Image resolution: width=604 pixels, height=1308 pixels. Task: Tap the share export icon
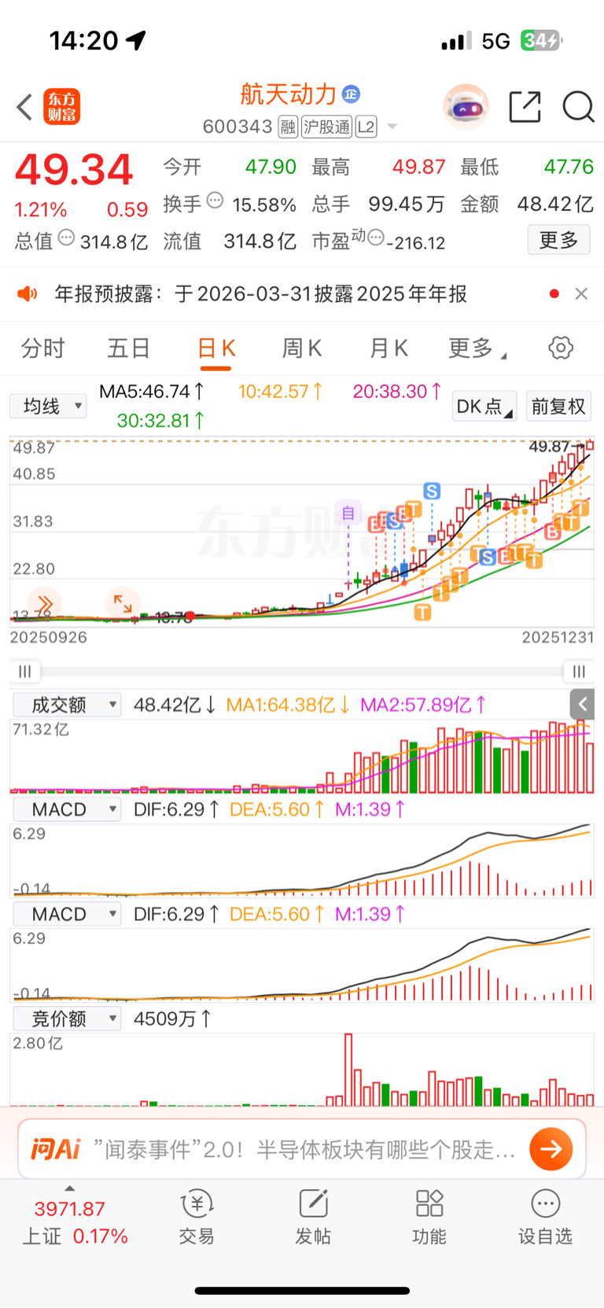pyautogui.click(x=525, y=106)
